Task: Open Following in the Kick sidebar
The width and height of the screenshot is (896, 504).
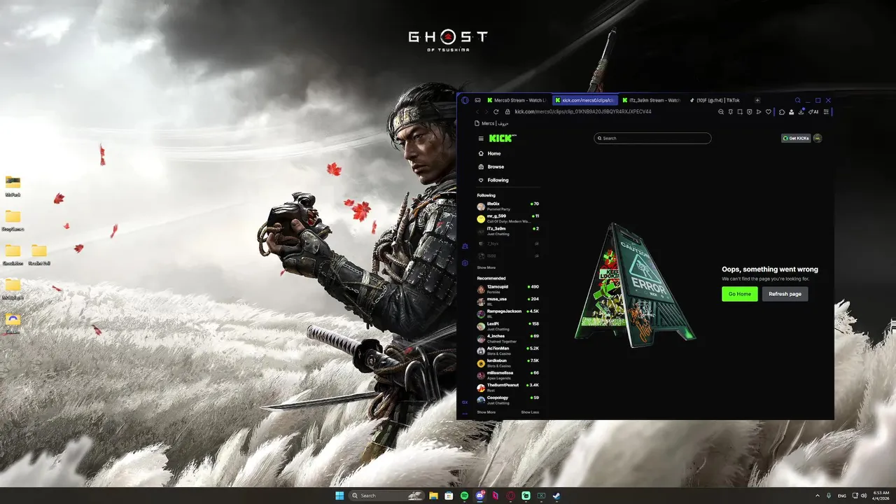Action: pos(493,180)
